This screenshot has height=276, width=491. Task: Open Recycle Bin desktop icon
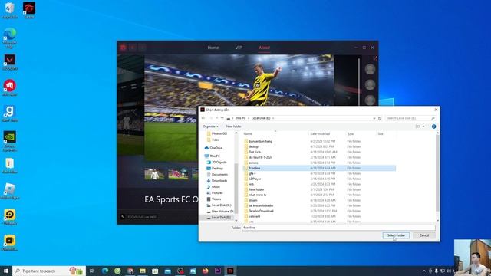pyautogui.click(x=10, y=10)
